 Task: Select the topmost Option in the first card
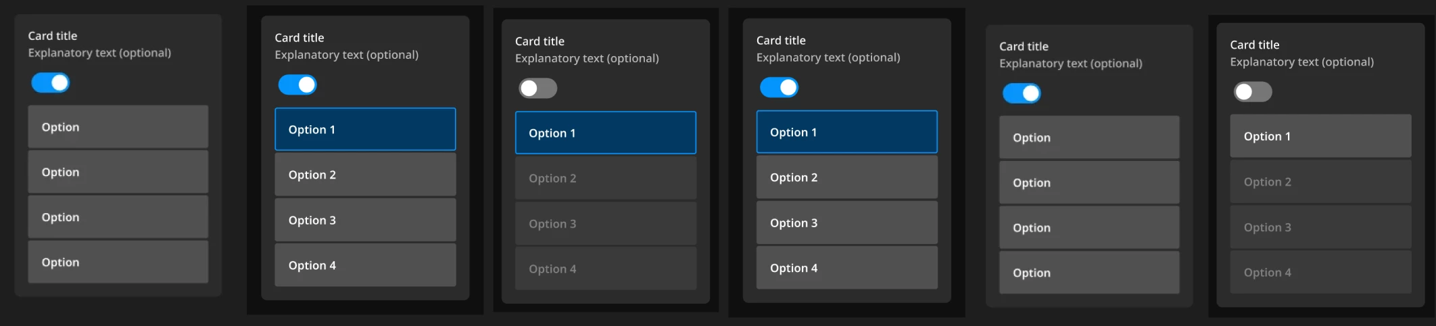(x=118, y=126)
